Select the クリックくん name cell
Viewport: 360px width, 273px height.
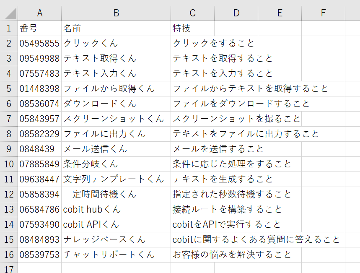coord(116,44)
